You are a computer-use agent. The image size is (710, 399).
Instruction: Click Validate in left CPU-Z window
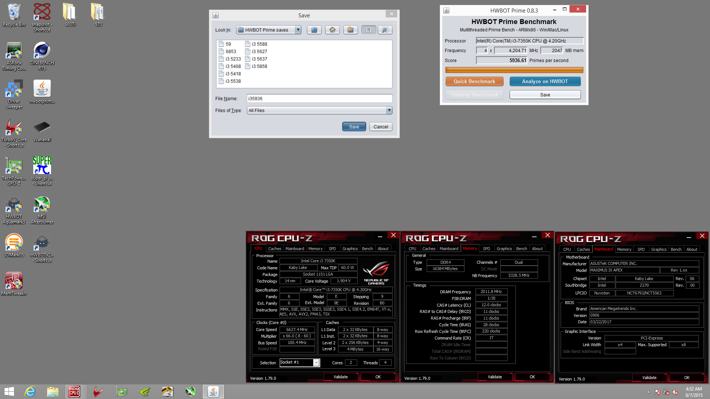[341, 377]
